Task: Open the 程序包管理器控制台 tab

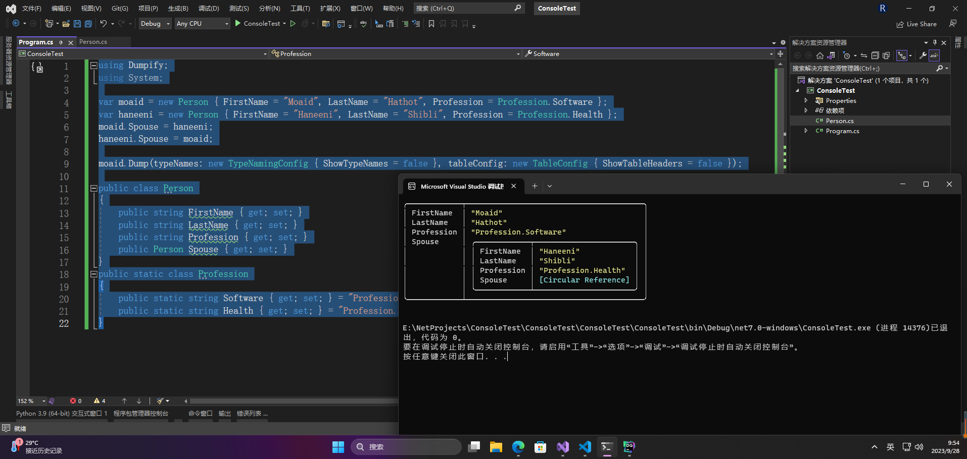Action: pos(141,414)
